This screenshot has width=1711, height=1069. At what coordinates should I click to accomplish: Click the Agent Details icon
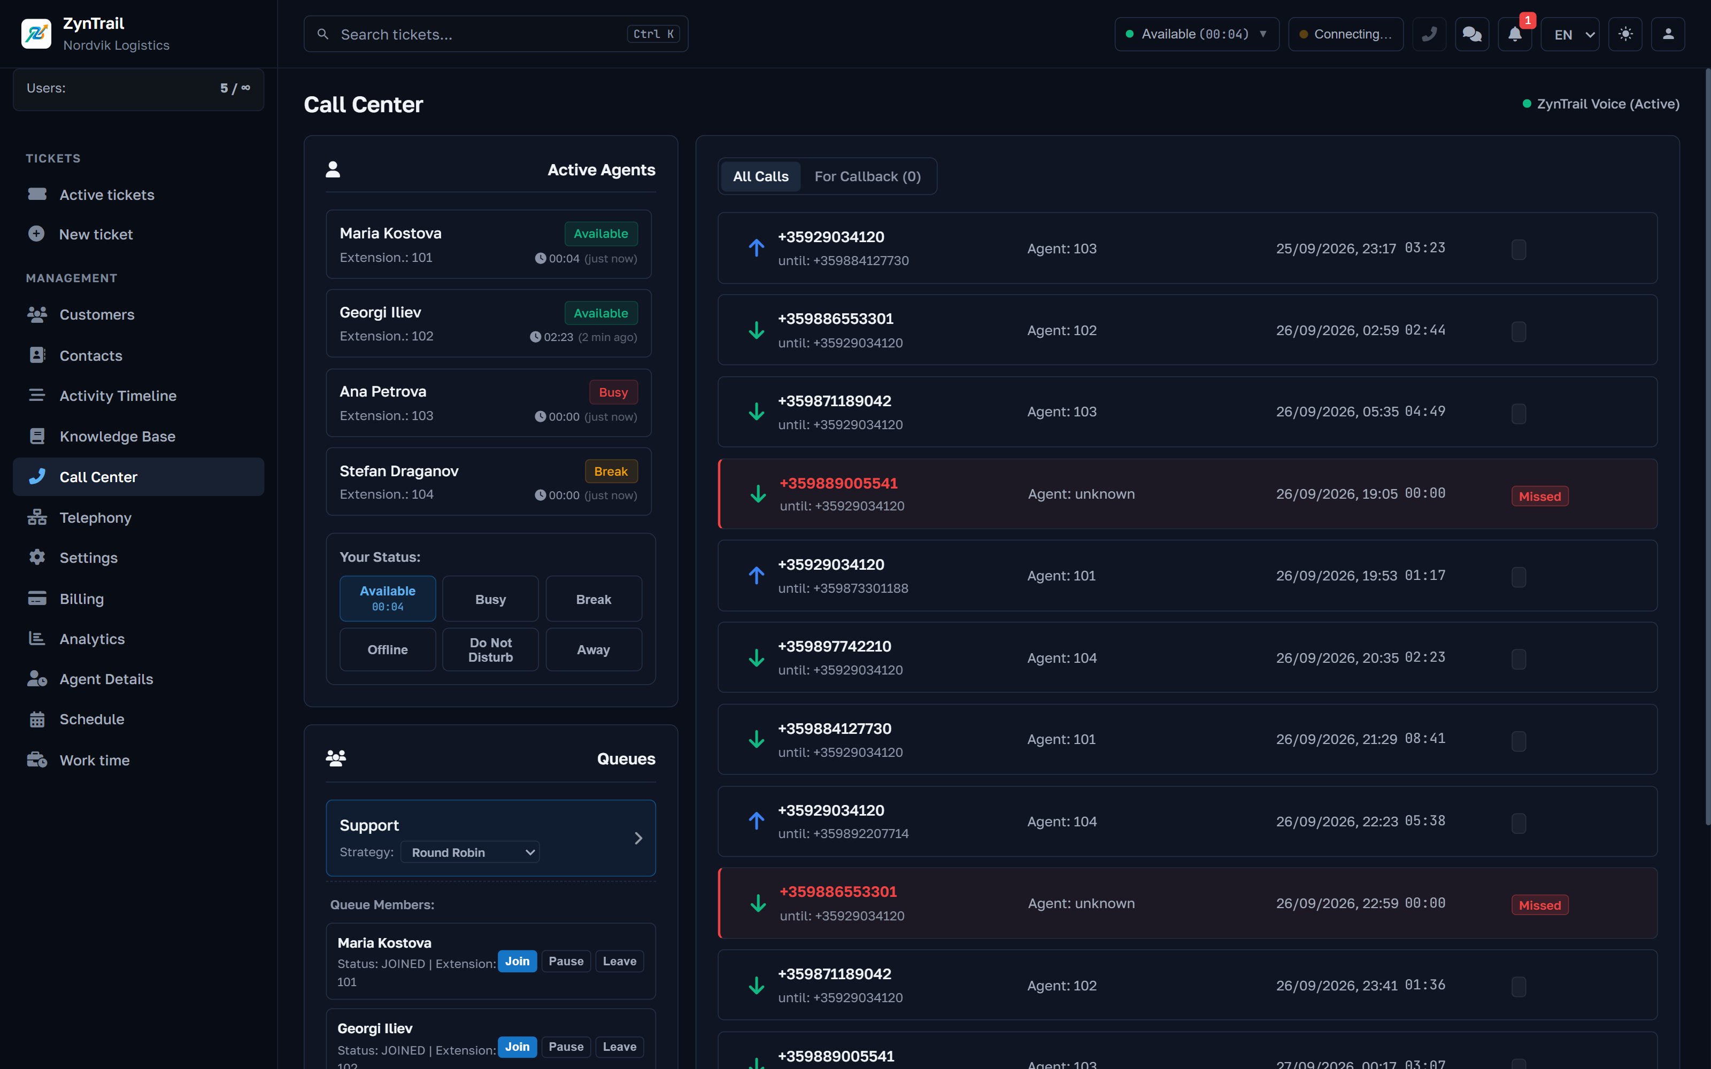coord(37,679)
